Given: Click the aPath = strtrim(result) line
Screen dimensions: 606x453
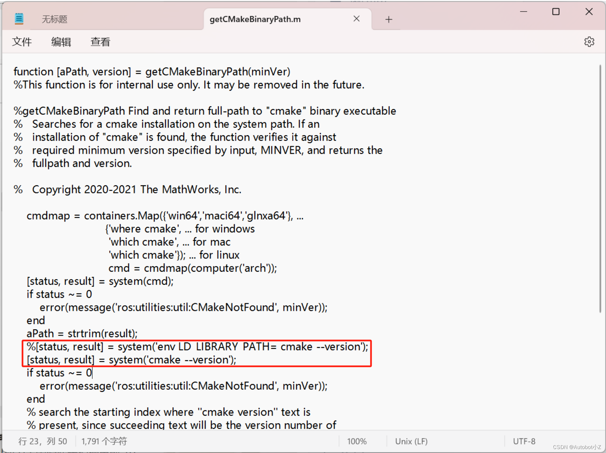Looking at the screenshot, I should tap(82, 334).
